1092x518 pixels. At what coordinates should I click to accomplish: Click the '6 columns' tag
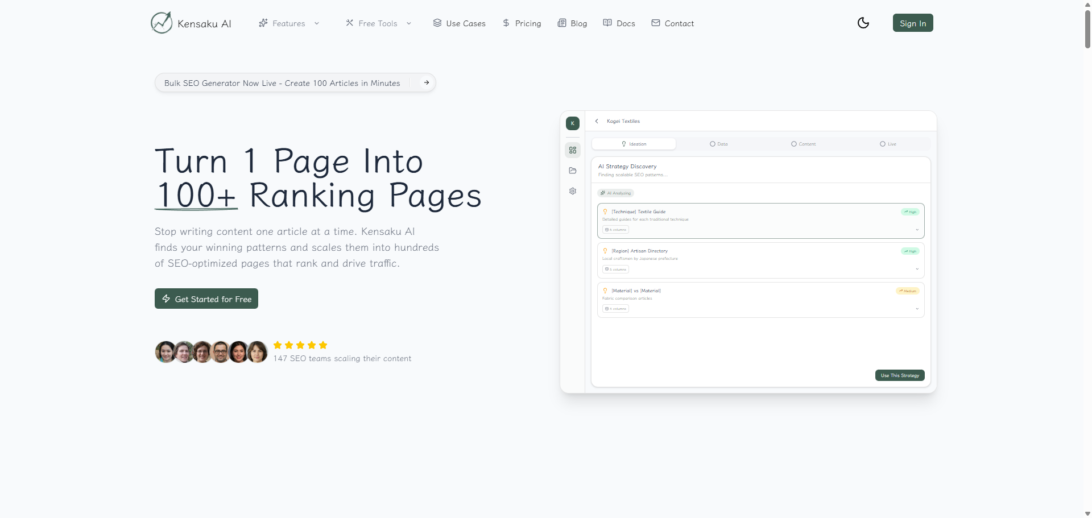coord(616,230)
